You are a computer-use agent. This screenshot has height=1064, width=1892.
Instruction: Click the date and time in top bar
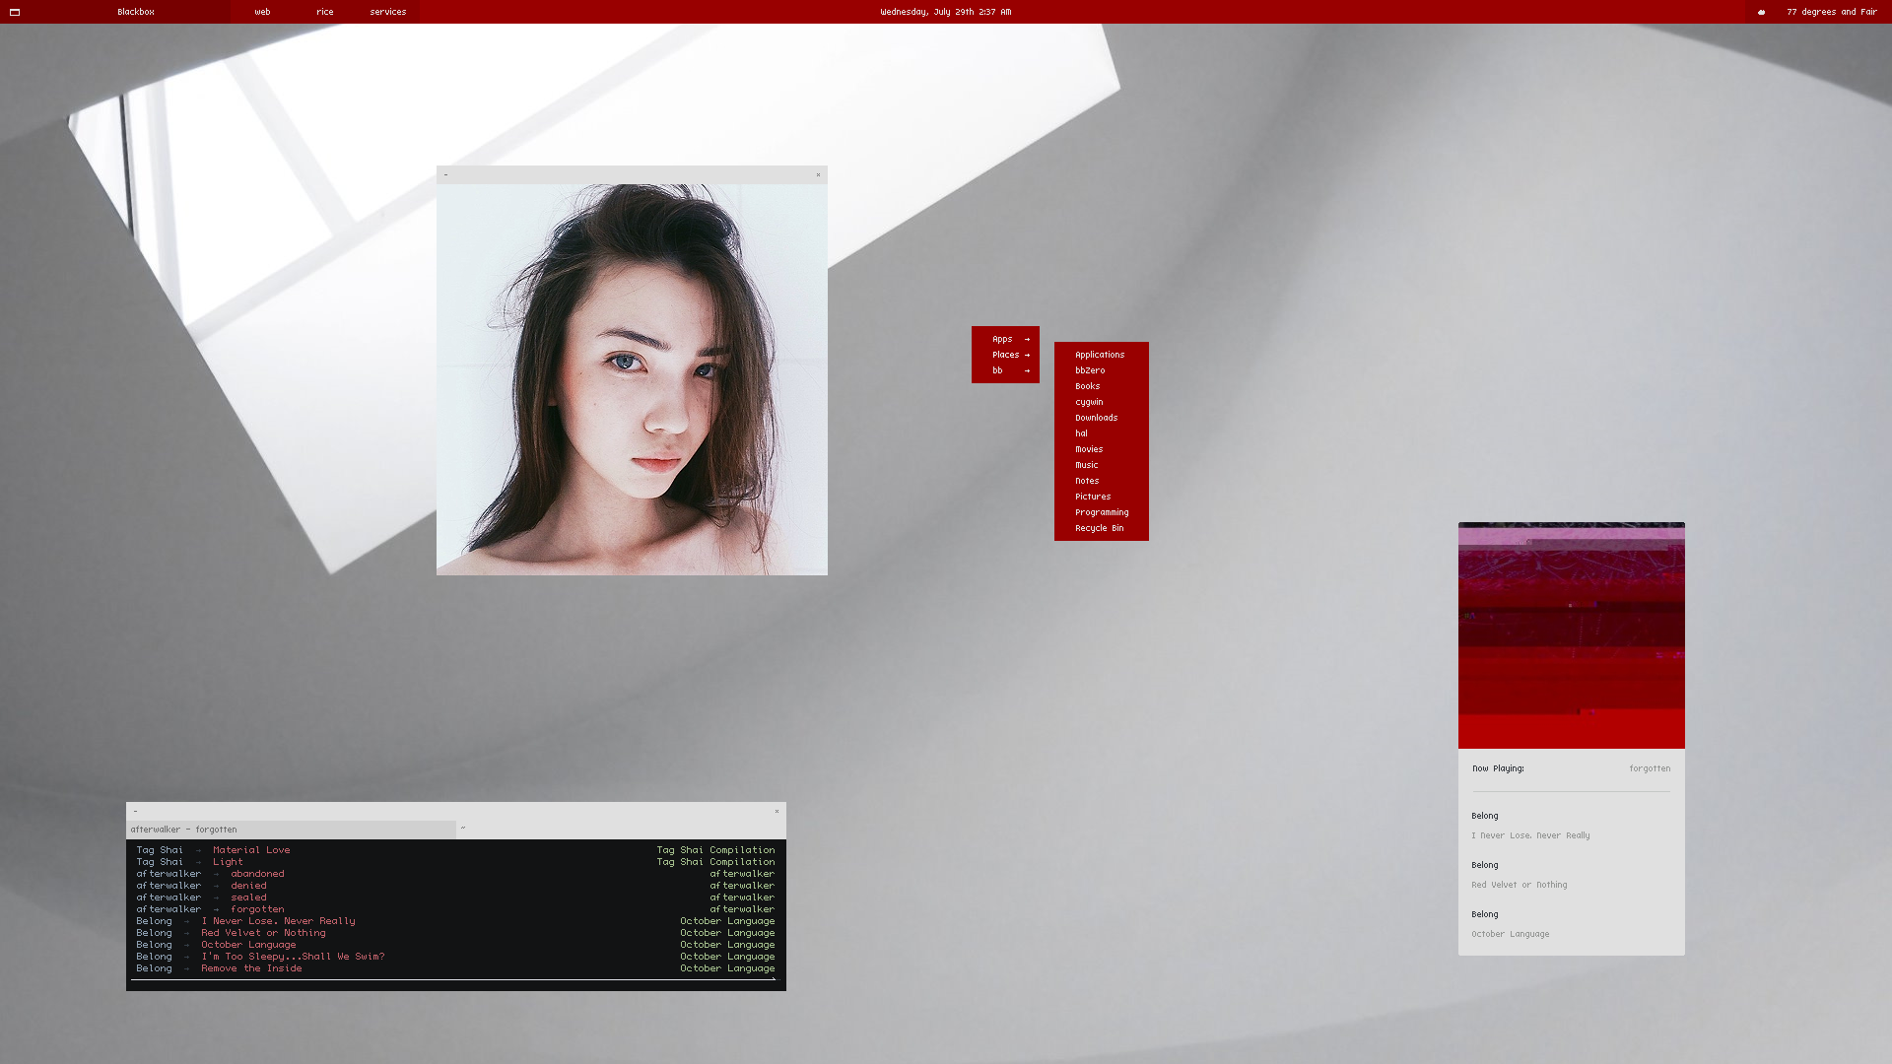(x=946, y=12)
